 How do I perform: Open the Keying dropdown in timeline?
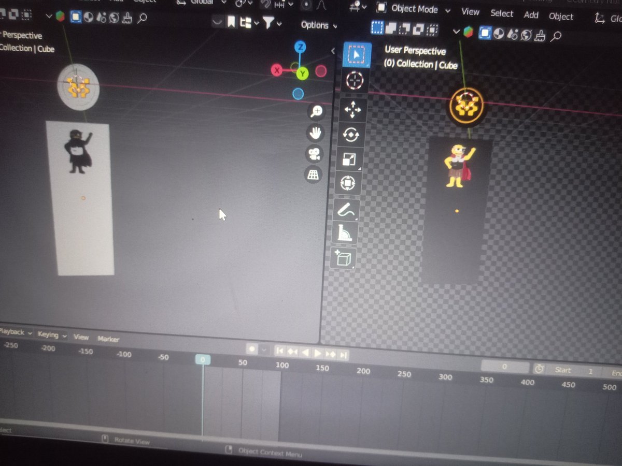[52, 334]
